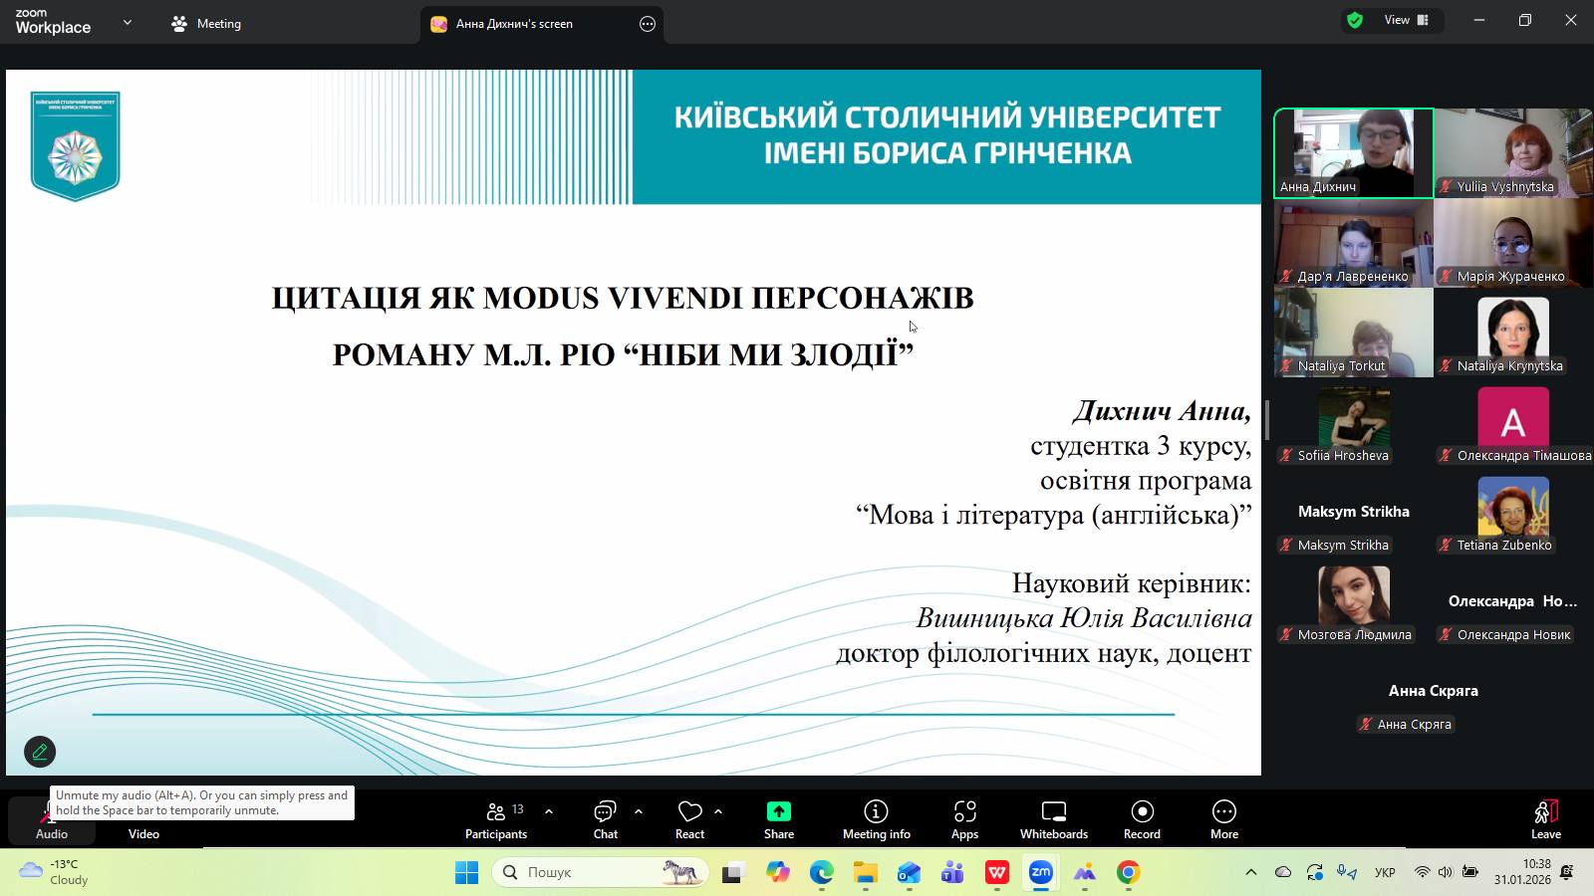The image size is (1594, 896).
Task: Click the green Share screen icon
Action: [x=779, y=812]
